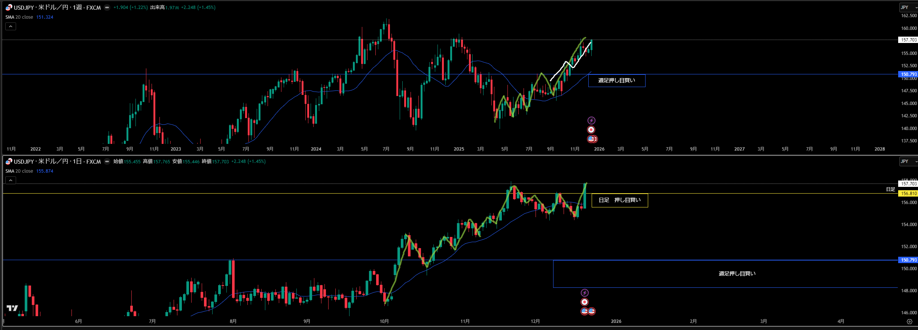Click the USDJPY flag icon on weekly chart
The height and width of the screenshot is (330, 918).
coord(9,7)
